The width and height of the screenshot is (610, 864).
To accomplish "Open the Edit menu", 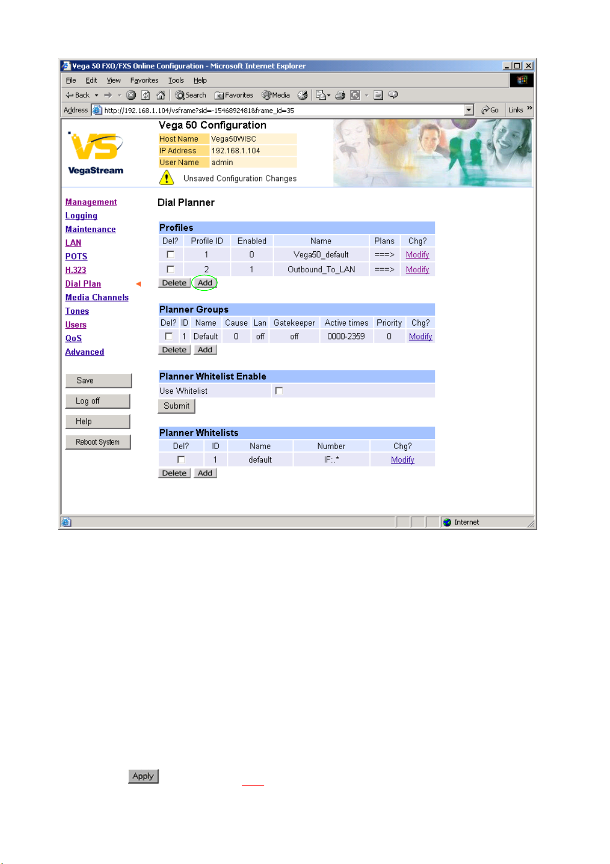I will (91, 81).
